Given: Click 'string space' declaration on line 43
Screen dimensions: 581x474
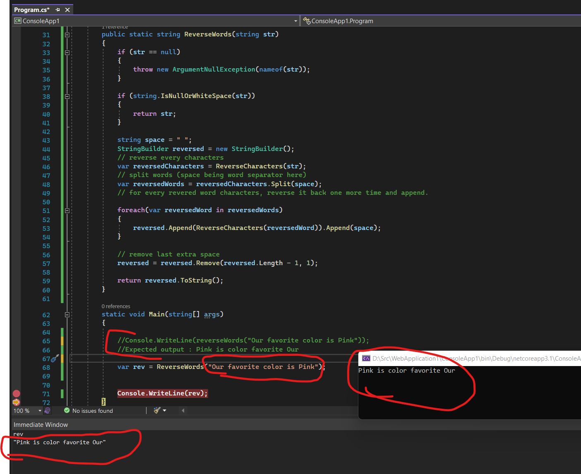Looking at the screenshot, I should click(x=141, y=140).
